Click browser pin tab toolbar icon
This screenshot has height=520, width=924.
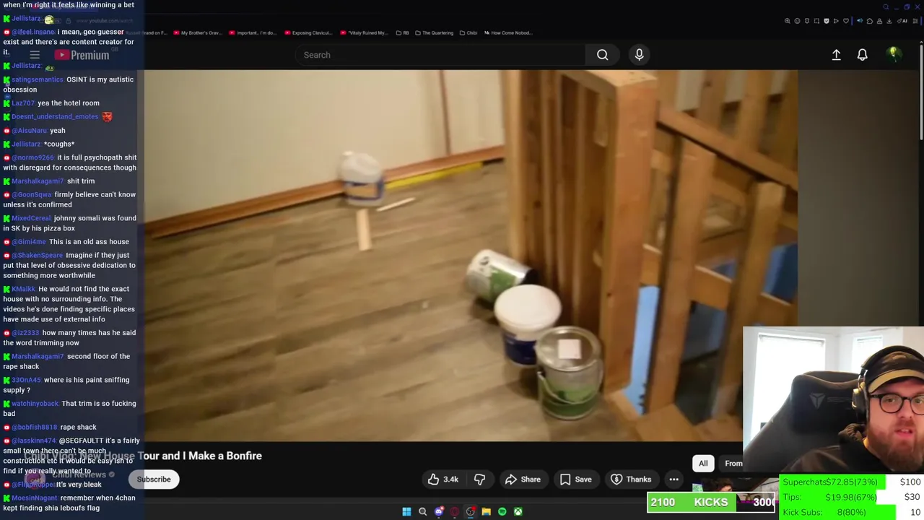[807, 21]
